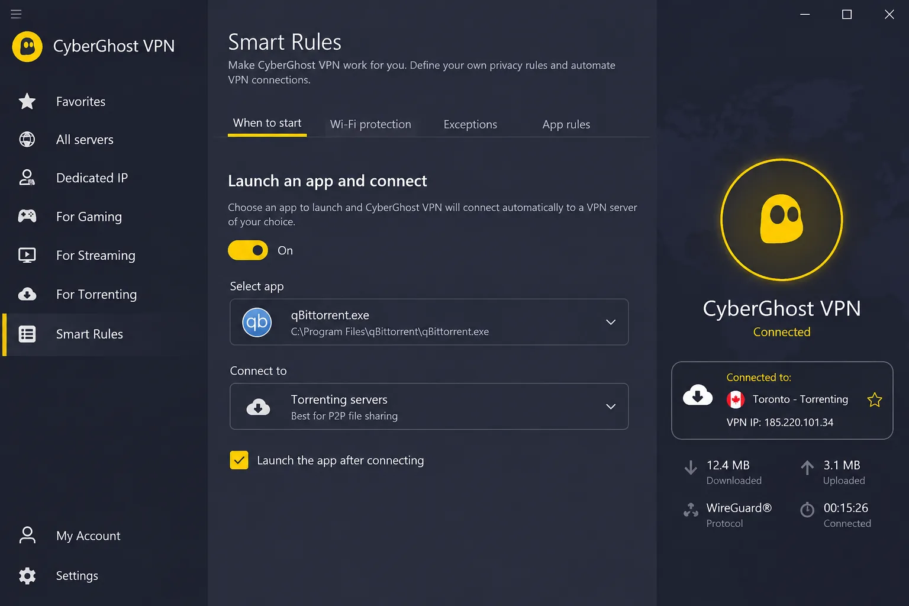
Task: Click the Dedicated IP user icon
Action: pyautogui.click(x=27, y=178)
